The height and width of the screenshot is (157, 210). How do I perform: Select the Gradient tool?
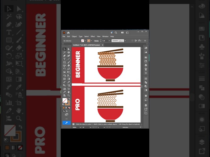(69, 79)
